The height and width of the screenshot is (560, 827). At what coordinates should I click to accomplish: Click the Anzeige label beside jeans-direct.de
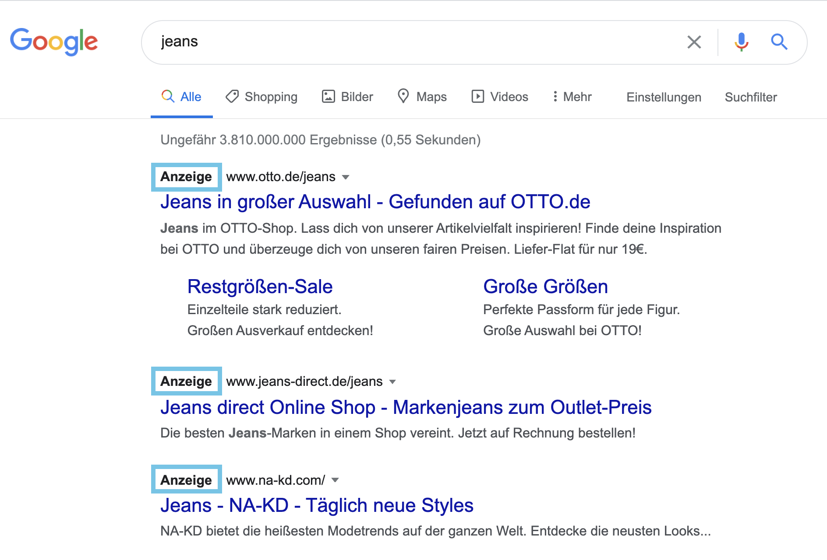tap(186, 381)
